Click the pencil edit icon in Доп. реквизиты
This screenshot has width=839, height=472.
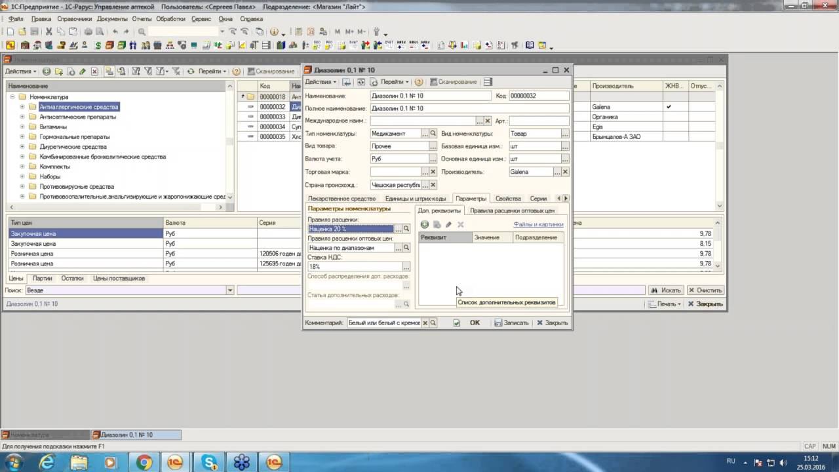coord(449,225)
